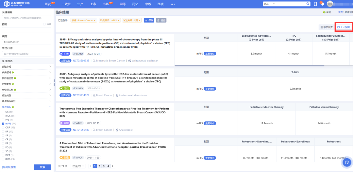Expand the 试验分期 filter section
Viewport: 353px width, 172px height.
26,66
